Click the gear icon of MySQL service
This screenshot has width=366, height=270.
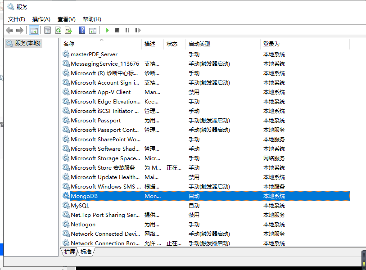(66, 205)
